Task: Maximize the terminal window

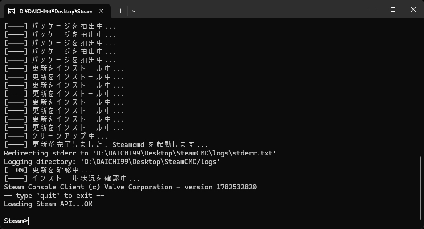Action: click(393, 9)
